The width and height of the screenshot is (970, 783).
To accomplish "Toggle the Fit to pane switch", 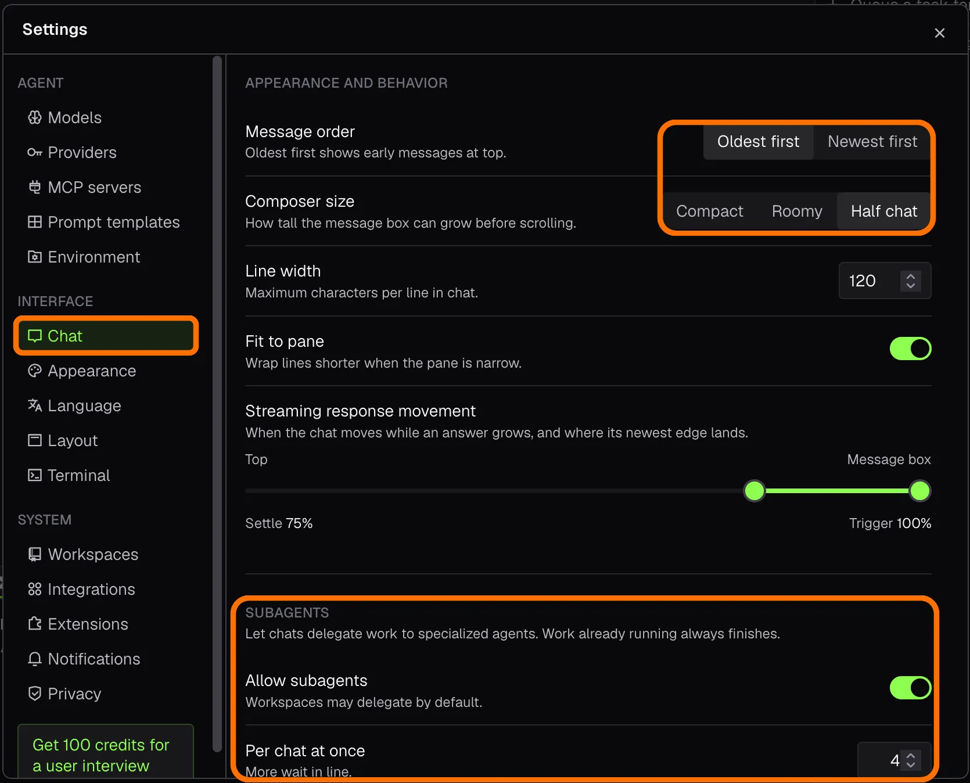I will tap(910, 349).
